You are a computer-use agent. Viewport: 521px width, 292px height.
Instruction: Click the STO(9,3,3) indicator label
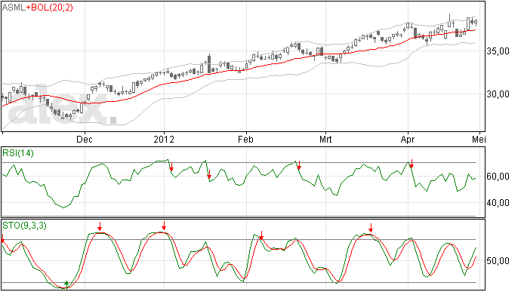point(25,226)
